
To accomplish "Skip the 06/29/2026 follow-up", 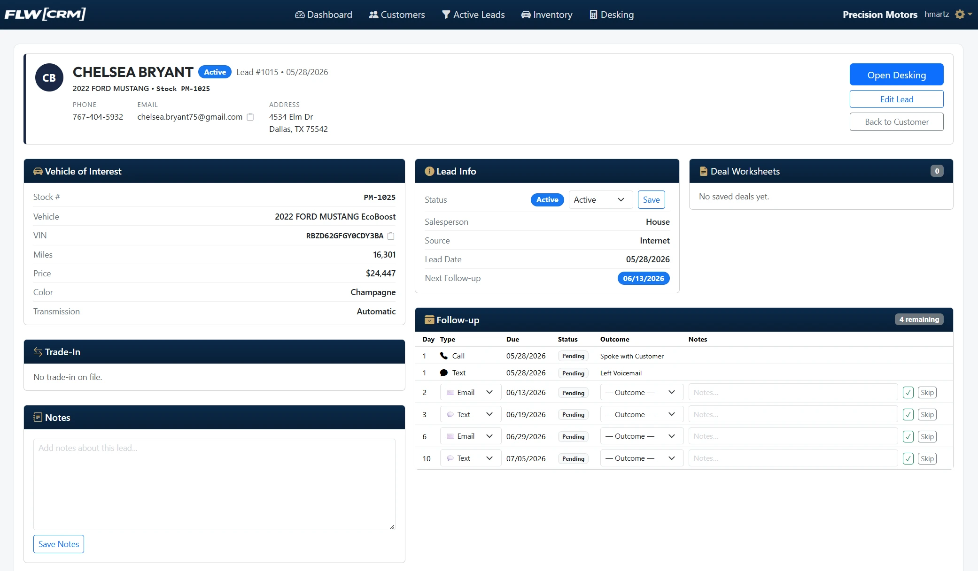I will click(927, 437).
